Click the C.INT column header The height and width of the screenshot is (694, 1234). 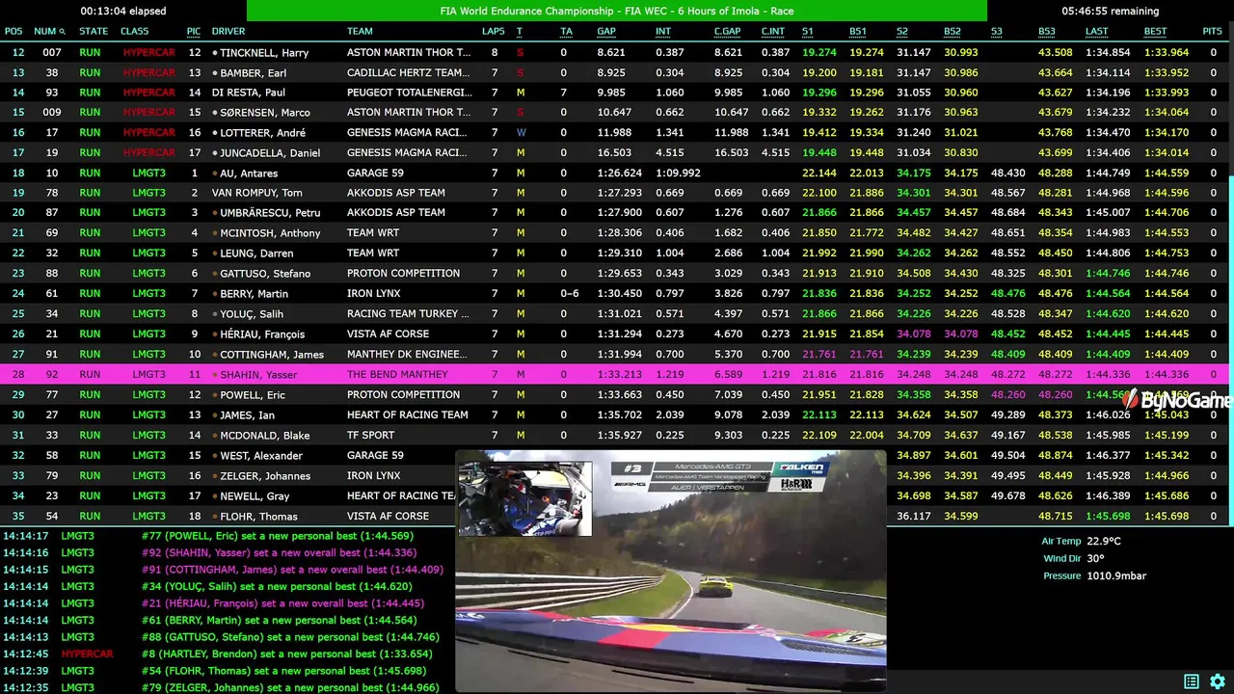[773, 32]
